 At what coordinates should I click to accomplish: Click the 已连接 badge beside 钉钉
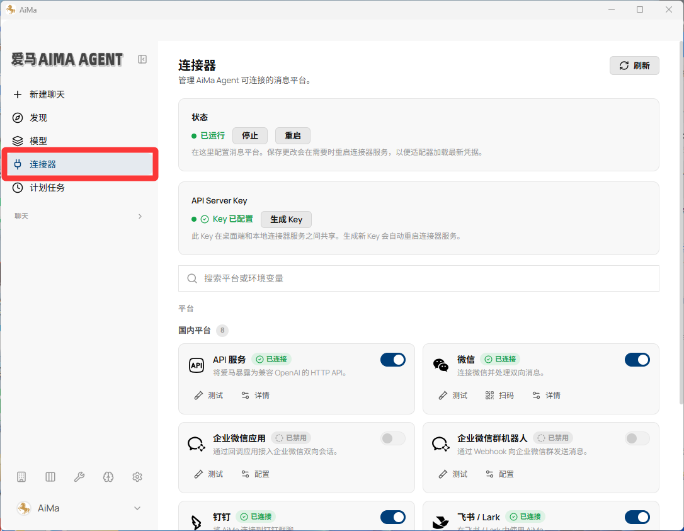click(x=256, y=517)
